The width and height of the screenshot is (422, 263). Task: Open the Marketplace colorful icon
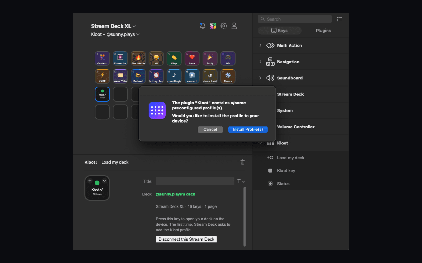(213, 26)
